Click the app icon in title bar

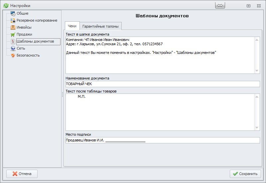[x=6, y=6]
